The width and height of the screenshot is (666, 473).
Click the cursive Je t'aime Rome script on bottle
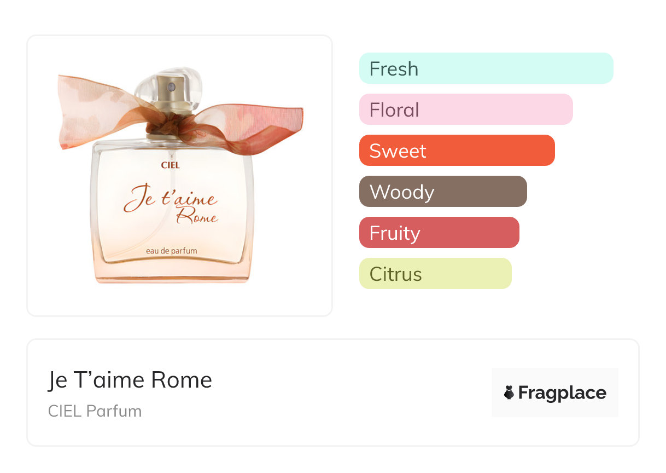pyautogui.click(x=171, y=205)
